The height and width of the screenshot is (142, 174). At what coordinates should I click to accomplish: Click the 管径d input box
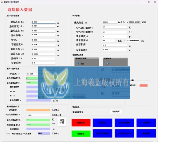(43, 40)
